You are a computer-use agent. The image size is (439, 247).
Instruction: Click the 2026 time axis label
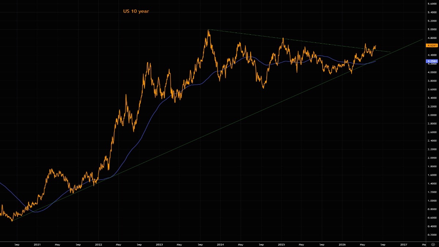(x=342, y=244)
